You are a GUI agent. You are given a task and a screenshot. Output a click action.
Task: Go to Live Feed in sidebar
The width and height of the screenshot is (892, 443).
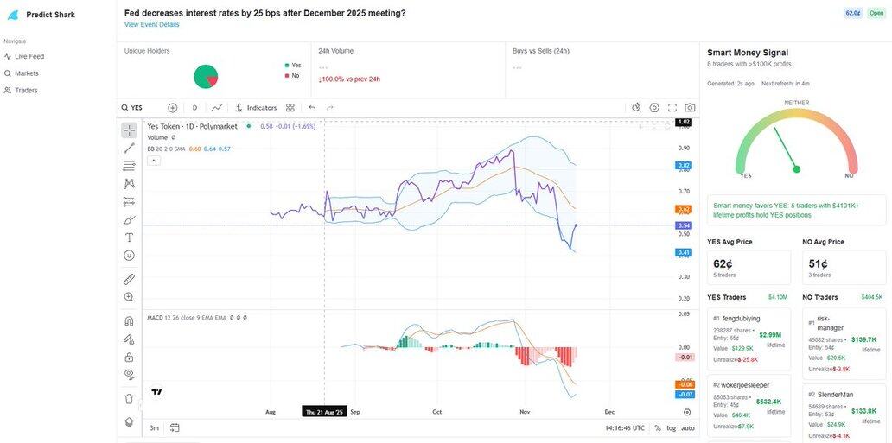click(29, 56)
